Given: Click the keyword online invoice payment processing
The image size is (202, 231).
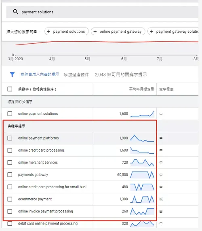Looking at the screenshot, I should pyautogui.click(x=46, y=211).
